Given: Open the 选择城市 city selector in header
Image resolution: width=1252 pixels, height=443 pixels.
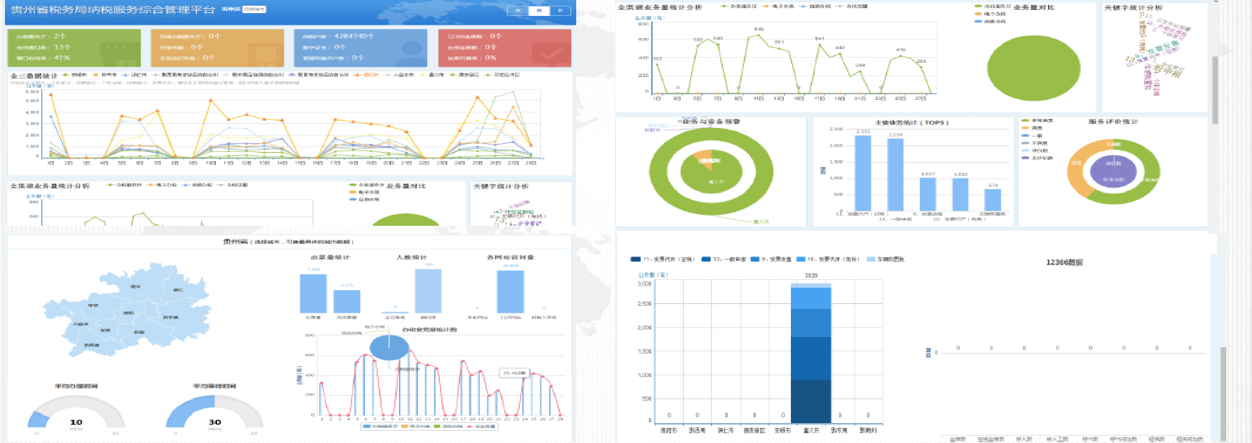Looking at the screenshot, I should (x=254, y=9).
